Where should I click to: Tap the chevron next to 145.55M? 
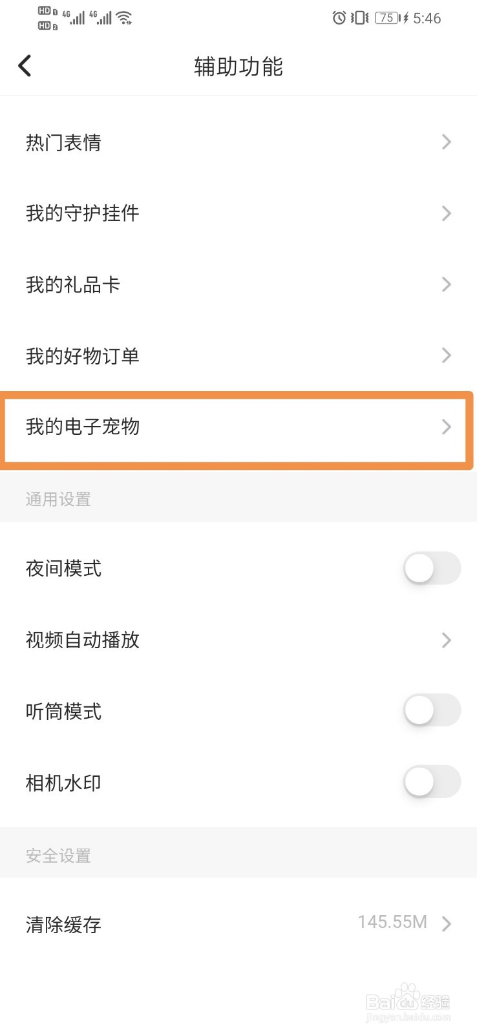(446, 924)
